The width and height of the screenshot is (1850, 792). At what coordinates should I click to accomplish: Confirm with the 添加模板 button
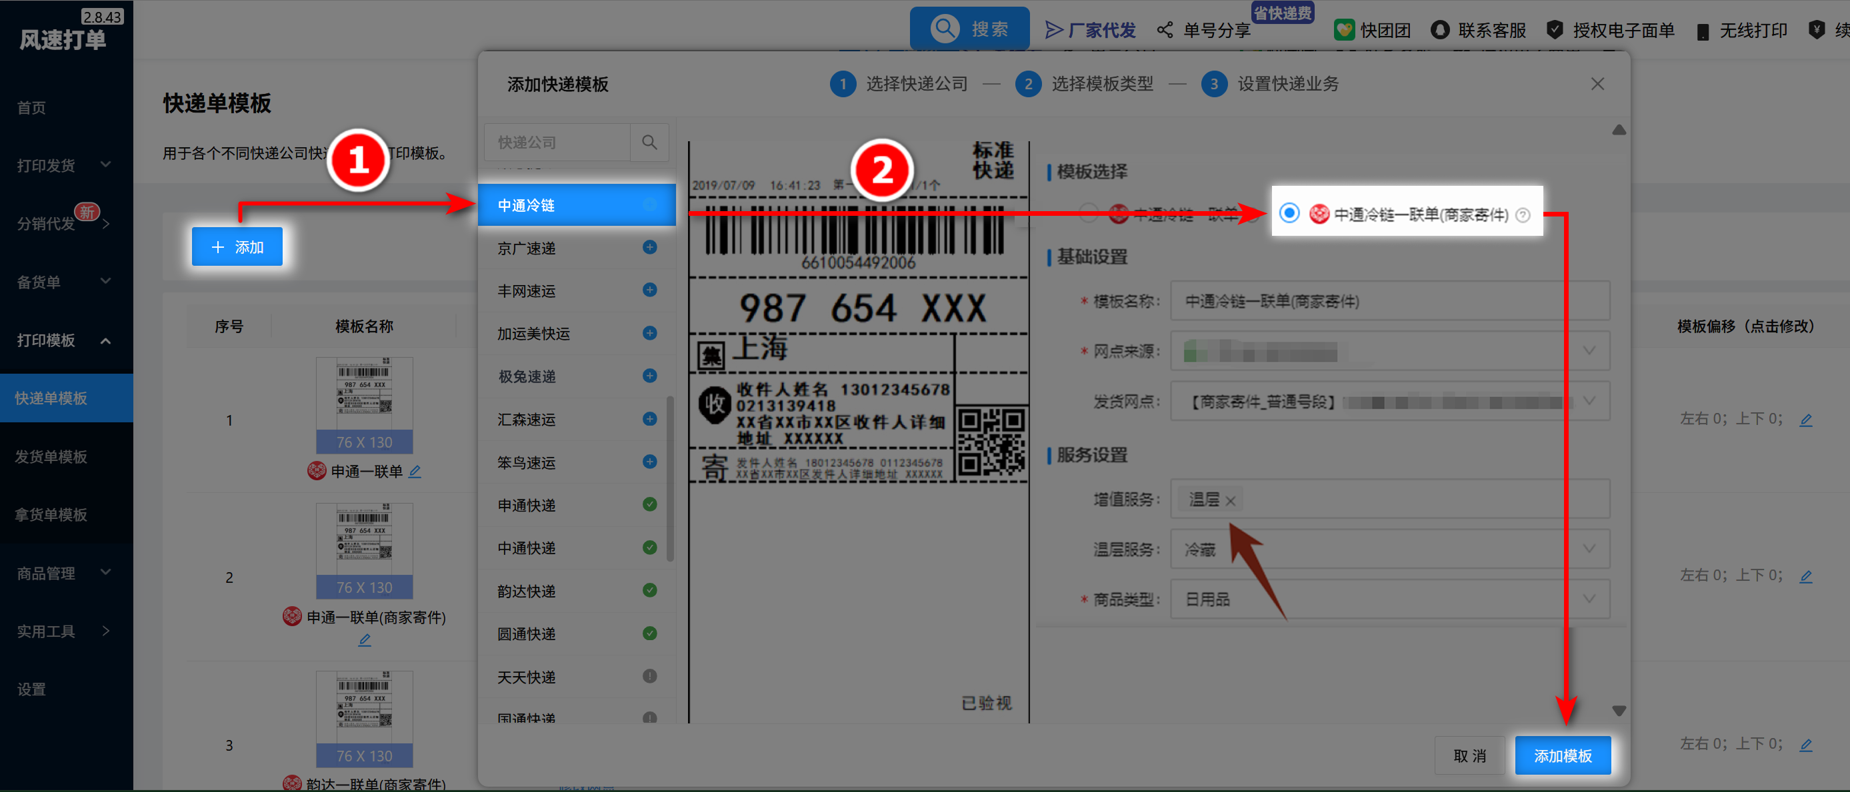click(x=1563, y=755)
